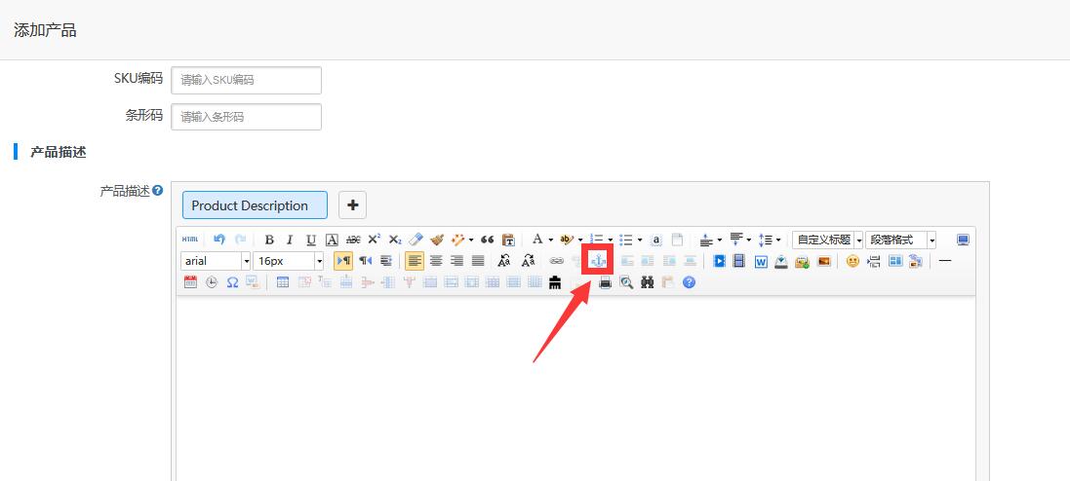The width and height of the screenshot is (1070, 481).
Task: Insert a table using the table icon
Action: click(x=283, y=282)
